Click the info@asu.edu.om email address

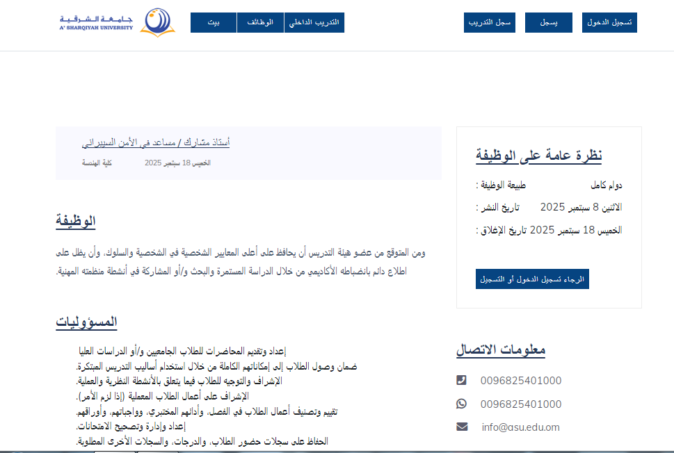pos(520,427)
